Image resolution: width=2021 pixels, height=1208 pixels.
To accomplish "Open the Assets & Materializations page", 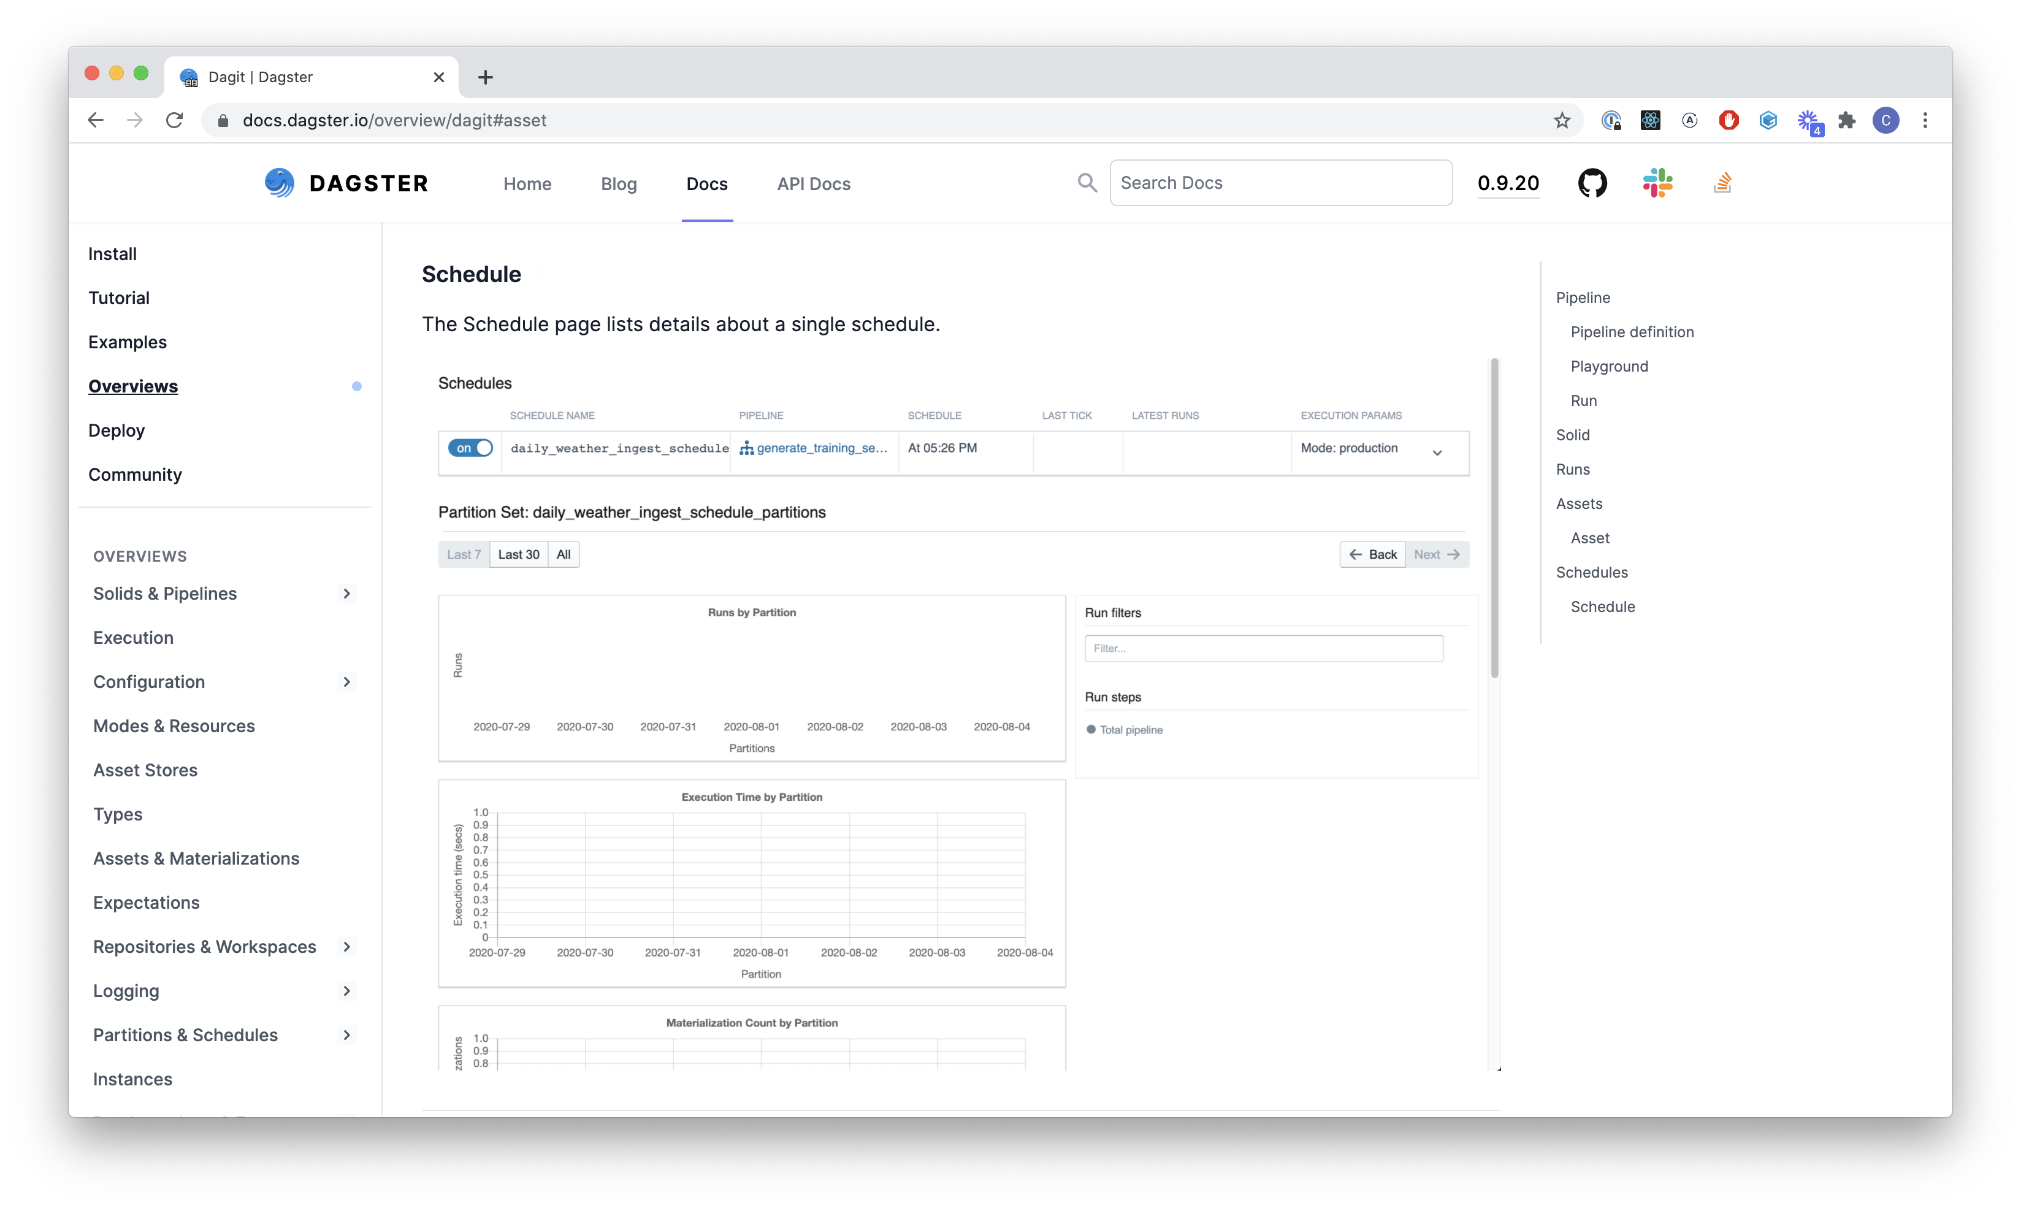I will point(196,859).
